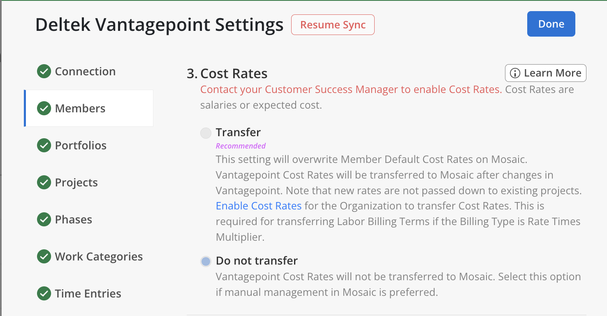This screenshot has height=316, width=607.
Task: Open the Time Entries settings tab
Action: click(88, 294)
